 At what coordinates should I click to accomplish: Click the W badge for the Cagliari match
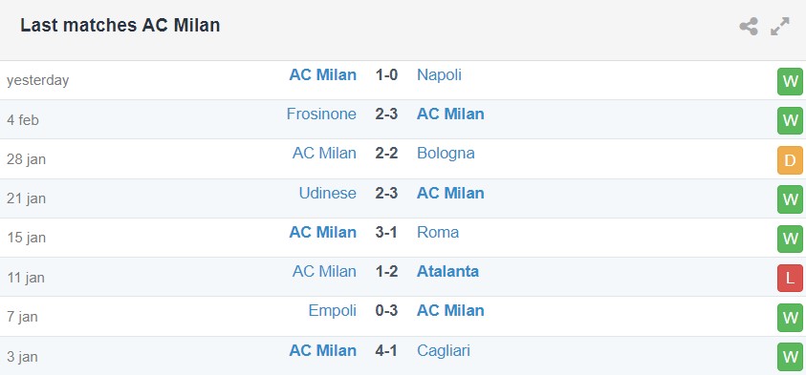pyautogui.click(x=790, y=357)
